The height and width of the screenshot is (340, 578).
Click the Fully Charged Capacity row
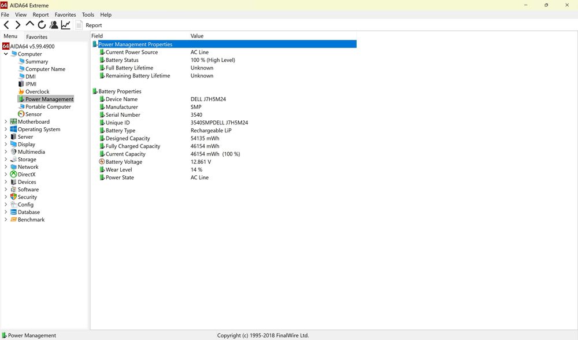pos(224,146)
